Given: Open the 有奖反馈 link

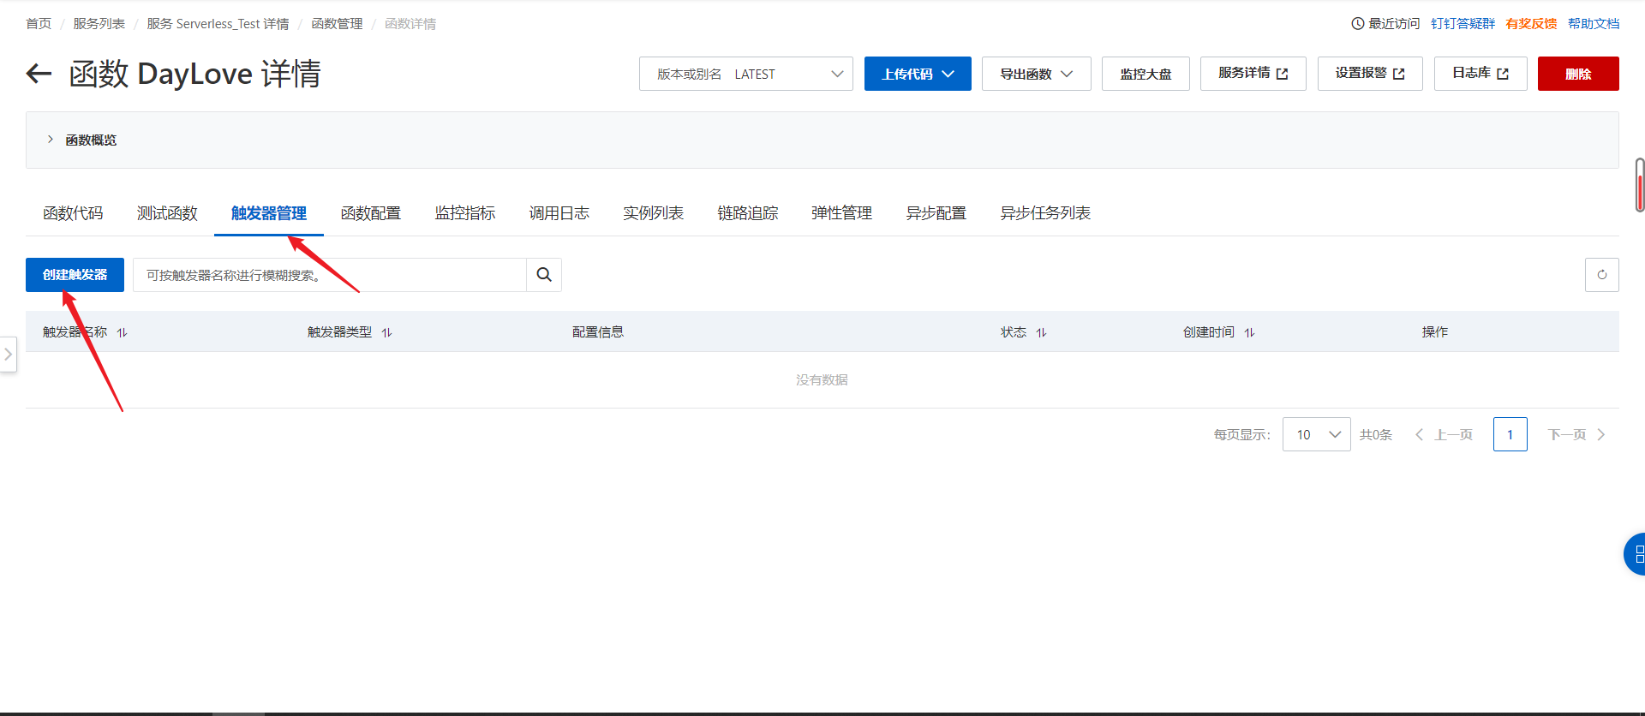Looking at the screenshot, I should tap(1531, 24).
